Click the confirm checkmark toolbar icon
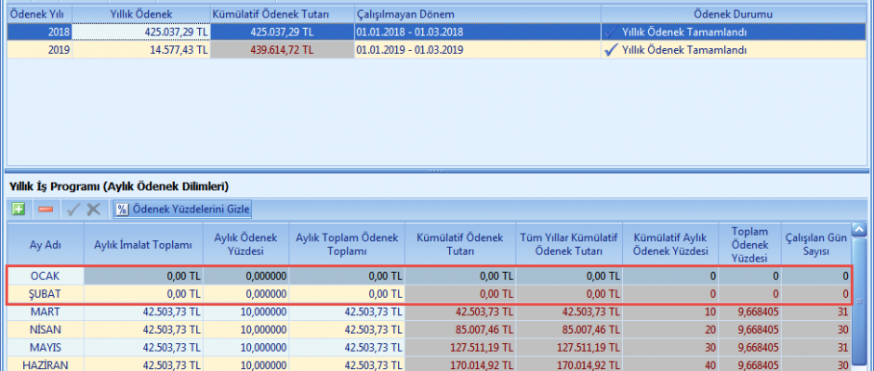Screen dimensions: 874x371 [x=73, y=210]
